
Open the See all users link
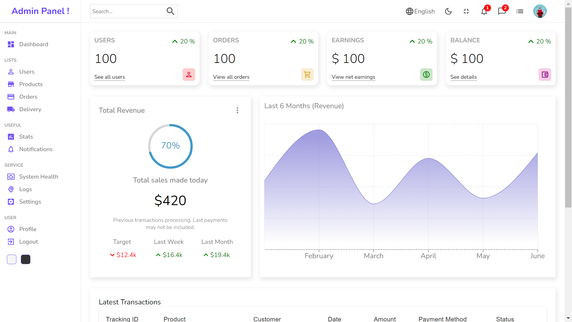coord(109,77)
